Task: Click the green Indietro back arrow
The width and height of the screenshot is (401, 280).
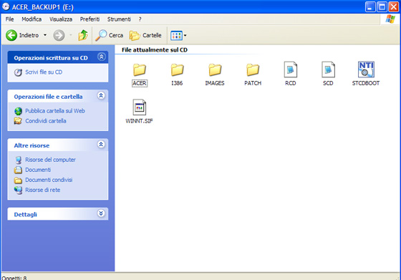Action: click(x=11, y=35)
